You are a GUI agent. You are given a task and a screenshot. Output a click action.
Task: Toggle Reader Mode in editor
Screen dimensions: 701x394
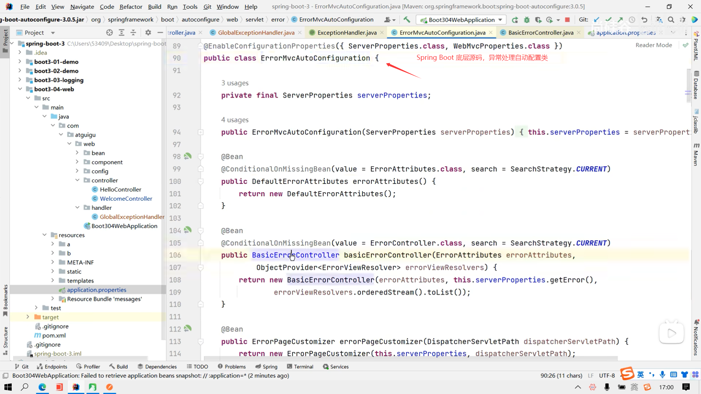tap(654, 45)
